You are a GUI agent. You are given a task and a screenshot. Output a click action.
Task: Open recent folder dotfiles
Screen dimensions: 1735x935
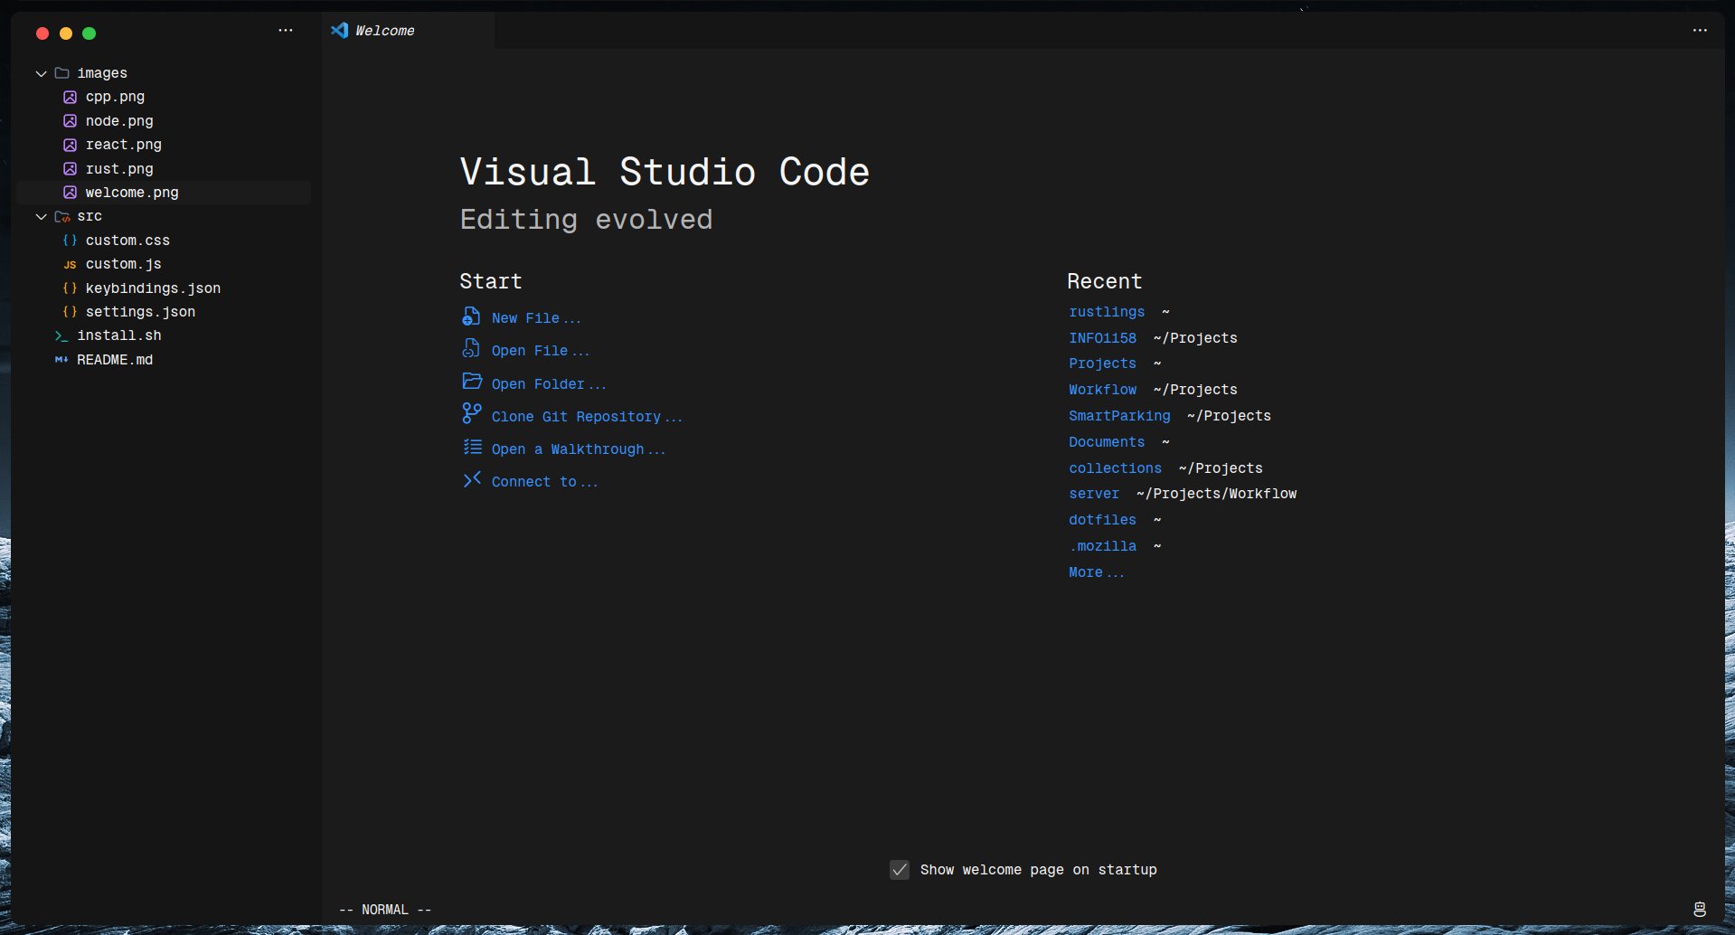tap(1102, 520)
